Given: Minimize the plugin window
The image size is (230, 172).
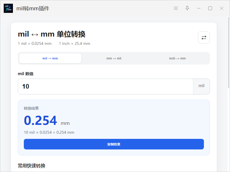Looking at the screenshot, I should [x=199, y=8].
